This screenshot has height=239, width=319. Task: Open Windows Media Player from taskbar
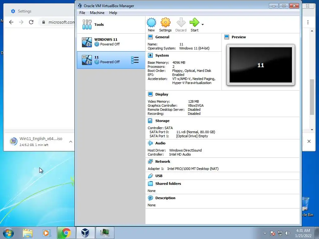tap(46, 233)
